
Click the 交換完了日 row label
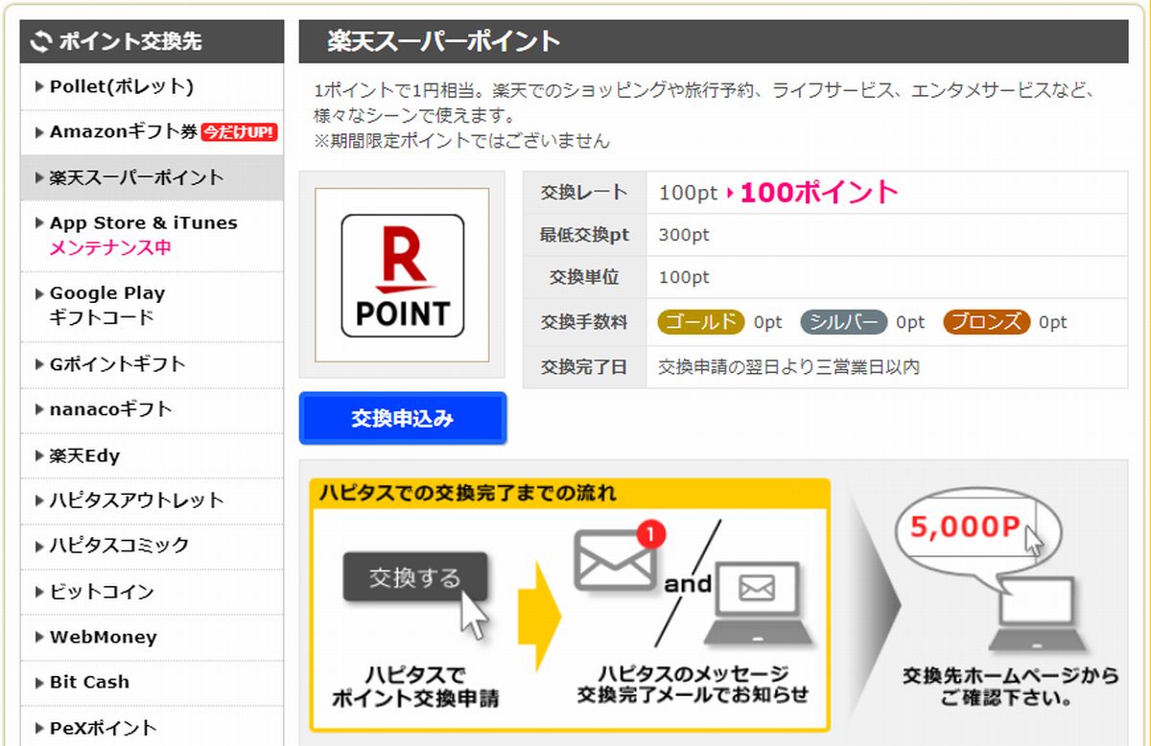(584, 366)
